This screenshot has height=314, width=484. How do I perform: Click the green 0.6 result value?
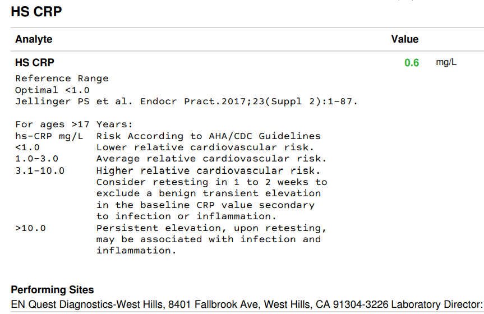click(412, 63)
